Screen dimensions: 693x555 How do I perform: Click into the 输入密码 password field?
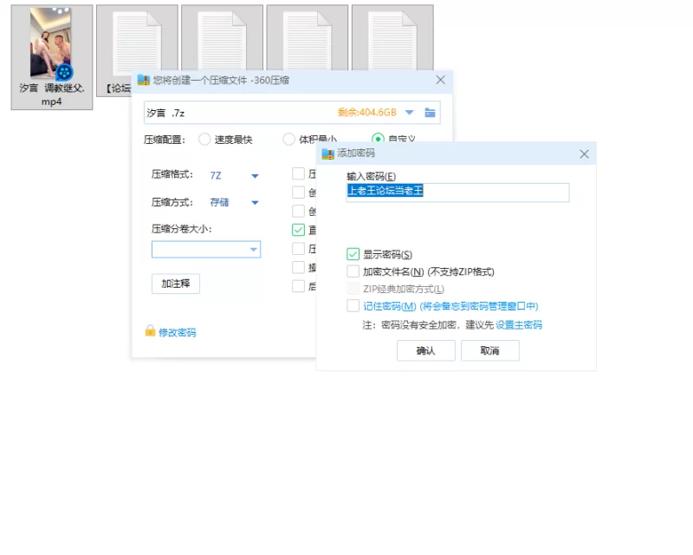click(457, 193)
